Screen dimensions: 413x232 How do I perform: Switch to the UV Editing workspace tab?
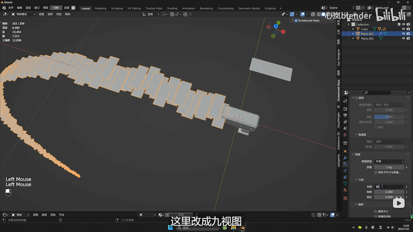tap(134, 8)
